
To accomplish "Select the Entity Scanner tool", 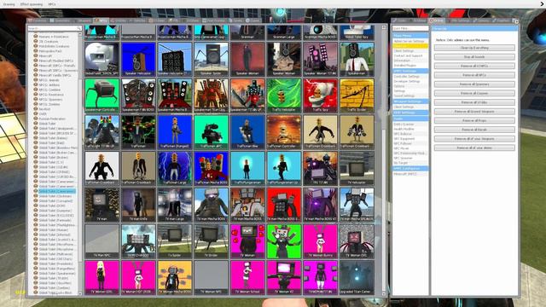I will coord(404,125).
